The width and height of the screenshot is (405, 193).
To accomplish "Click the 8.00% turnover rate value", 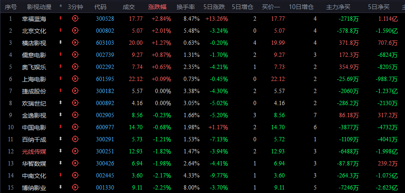I will coord(192,187).
